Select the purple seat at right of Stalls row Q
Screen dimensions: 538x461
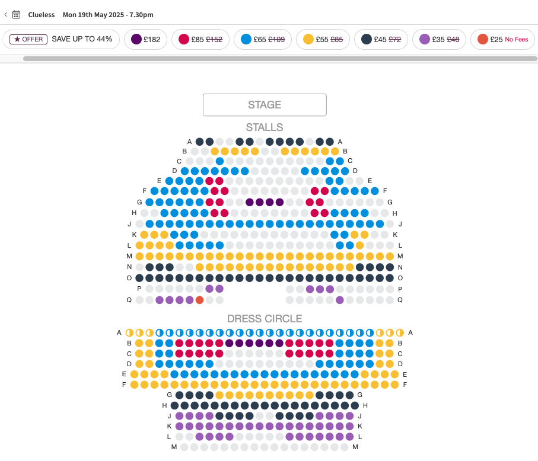340,300
